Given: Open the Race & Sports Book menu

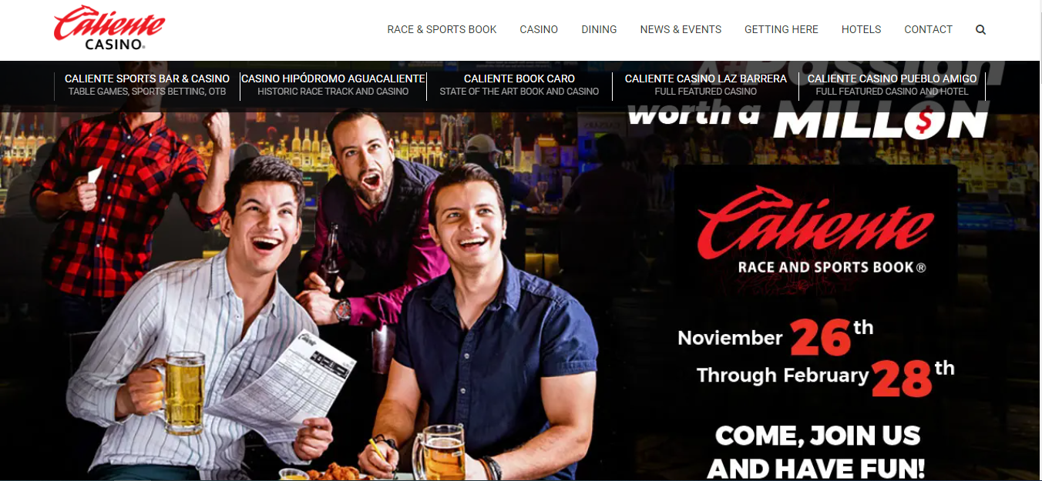Looking at the screenshot, I should click(x=442, y=29).
